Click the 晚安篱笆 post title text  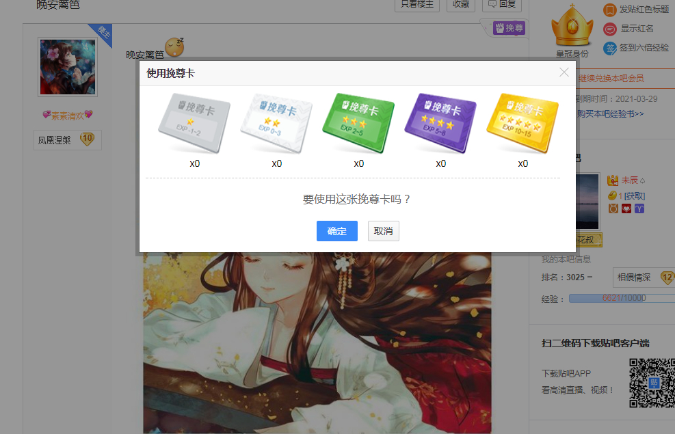point(58,5)
